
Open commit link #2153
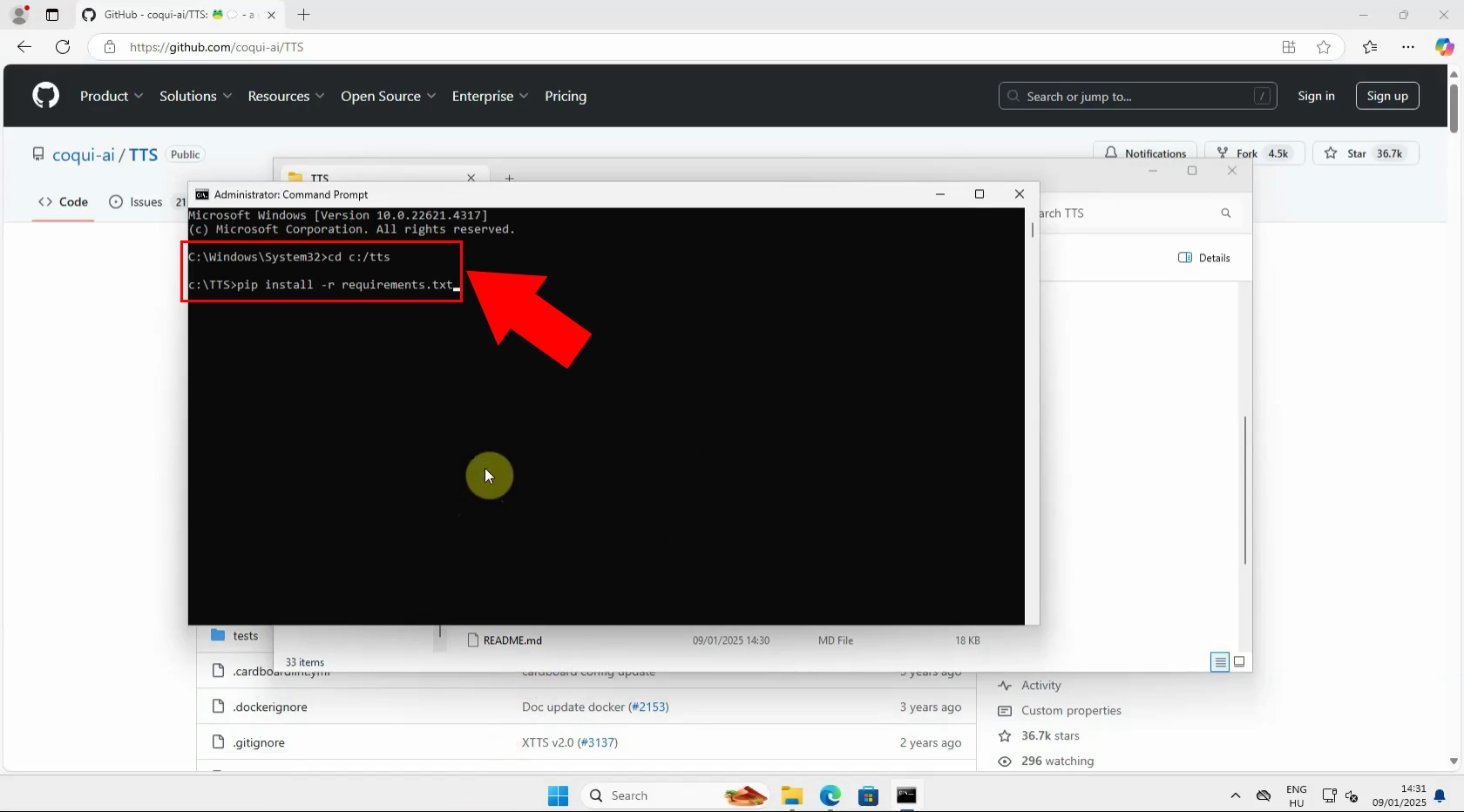click(x=648, y=707)
